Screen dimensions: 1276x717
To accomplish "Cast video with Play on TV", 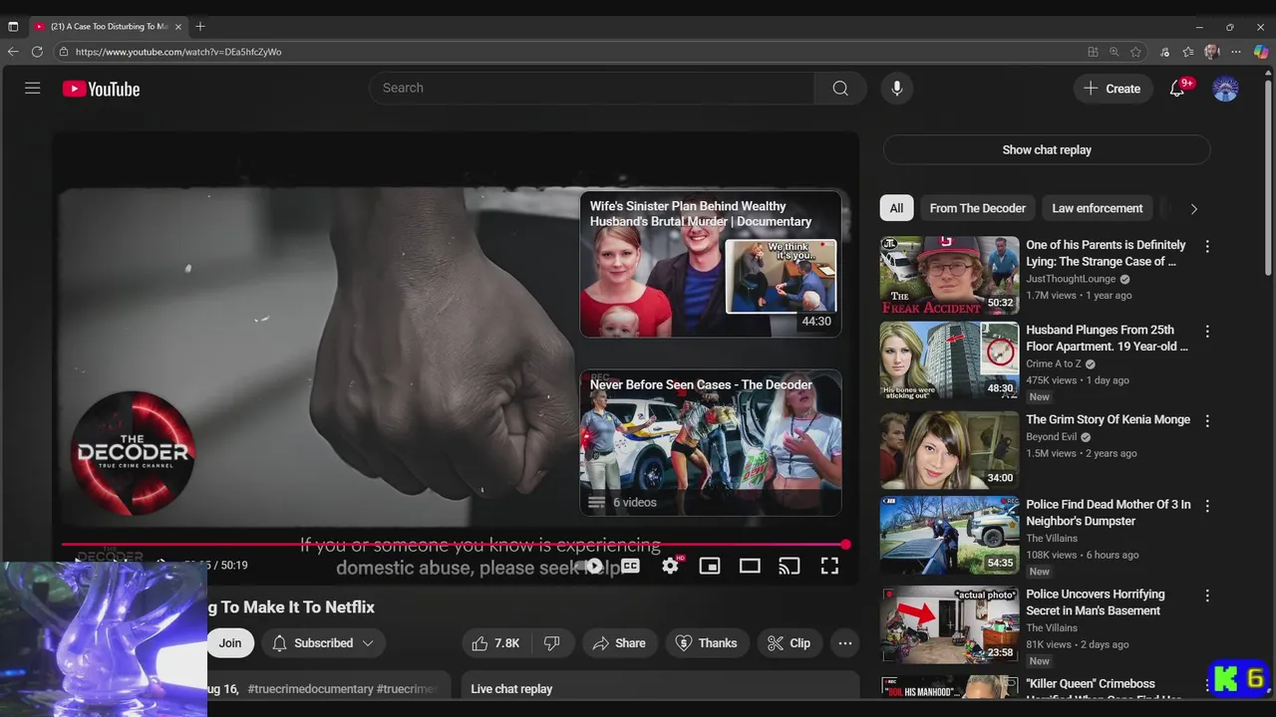I will tap(790, 566).
